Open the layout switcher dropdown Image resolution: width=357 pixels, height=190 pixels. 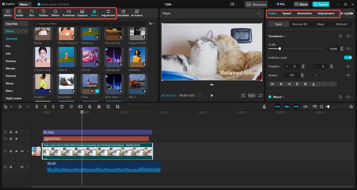[234, 4]
